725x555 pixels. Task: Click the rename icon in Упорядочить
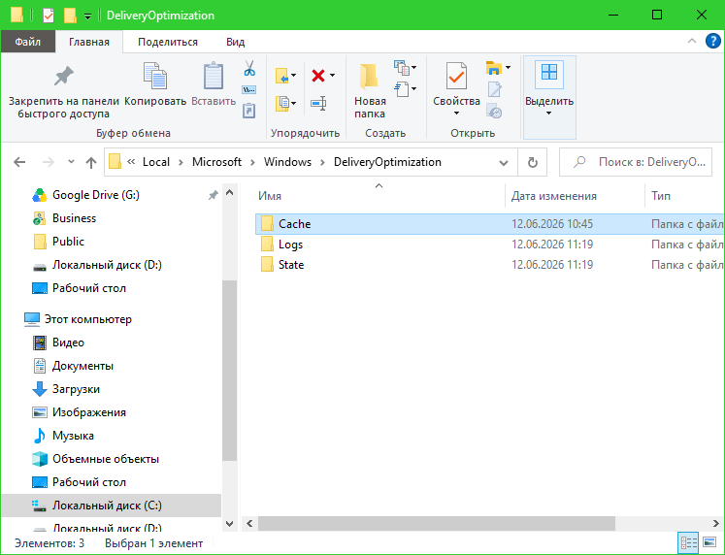click(x=318, y=103)
